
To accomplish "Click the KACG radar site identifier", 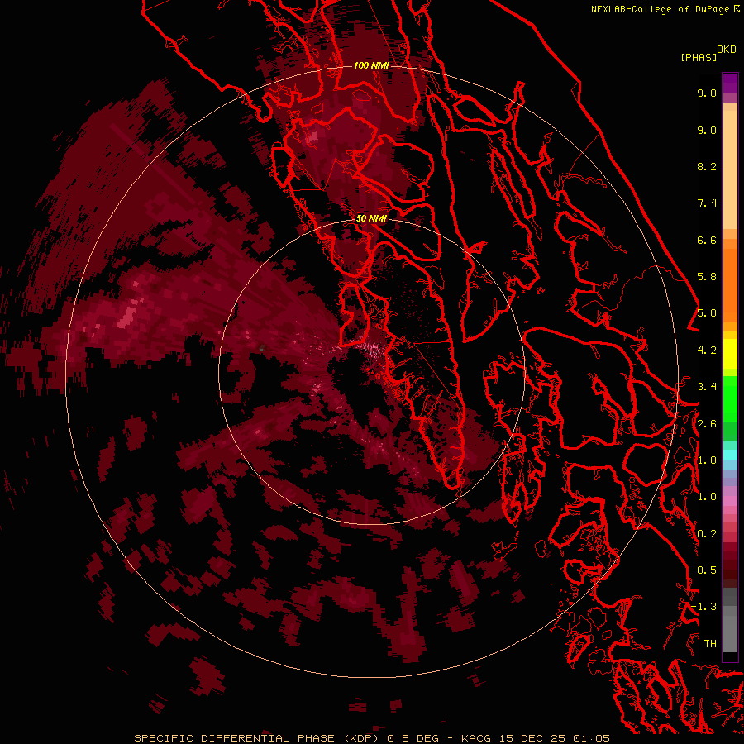I will click(x=477, y=738).
